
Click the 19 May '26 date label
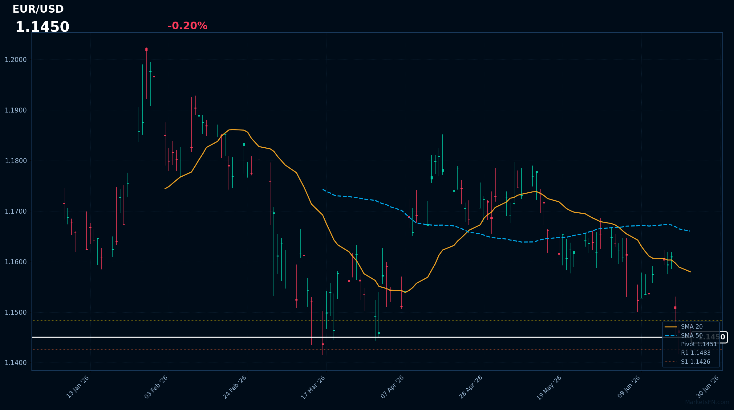(x=549, y=387)
